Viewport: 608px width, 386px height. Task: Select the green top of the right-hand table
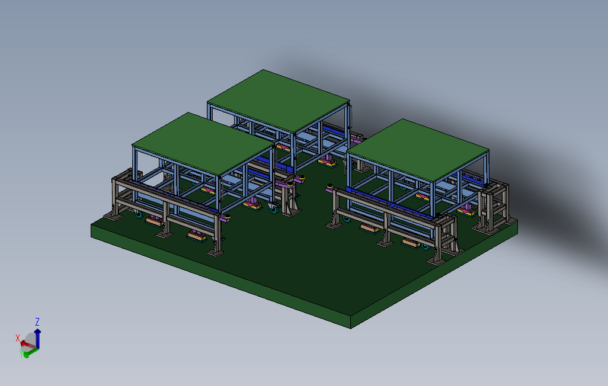coord(418,150)
